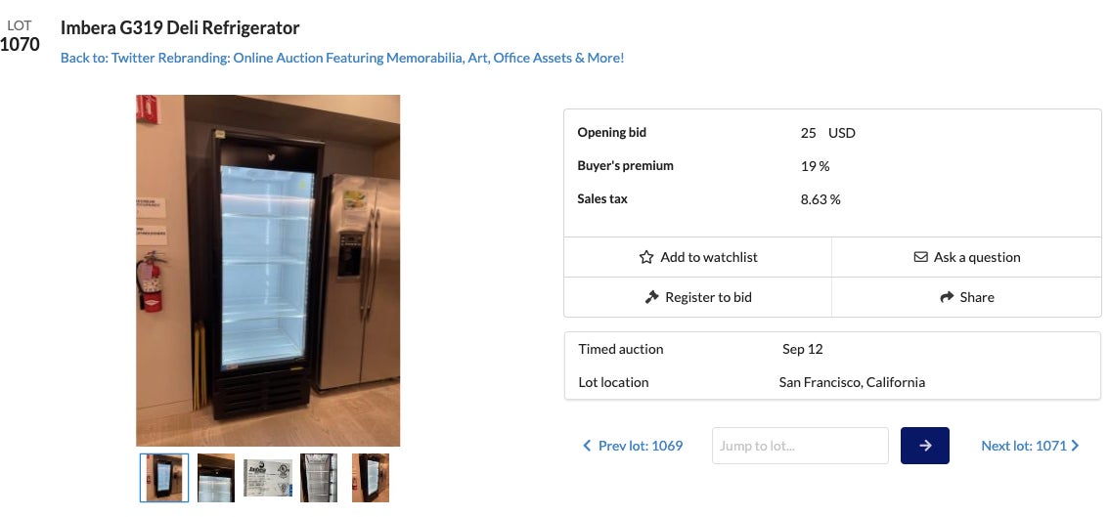Click the Register to bid button
1109x517 pixels.
(x=698, y=297)
